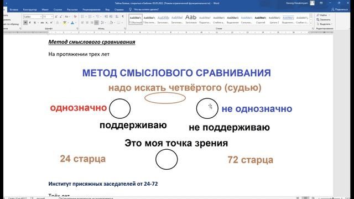Toggle show paragraph marks (¶)
The height and width of the screenshot is (199, 354).
[x=123, y=17]
